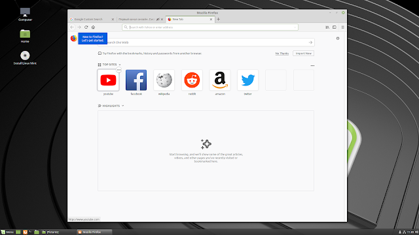Viewport: 419px width, 235px height.
Task: Click the Mozilla Firefox taskbar button
Action: tap(94, 232)
